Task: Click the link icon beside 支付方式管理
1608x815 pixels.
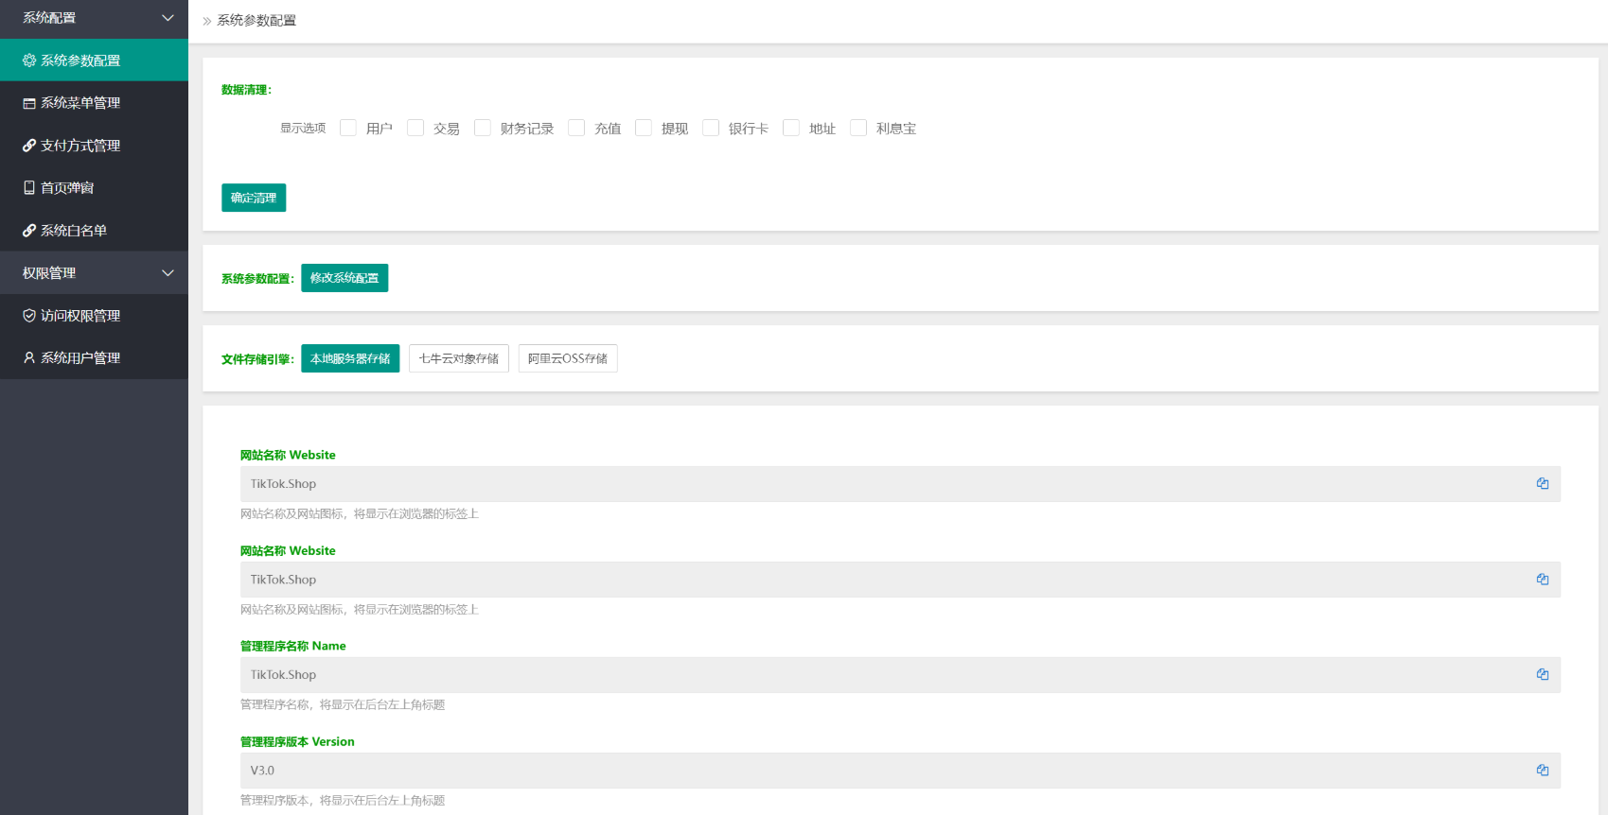Action: click(29, 146)
